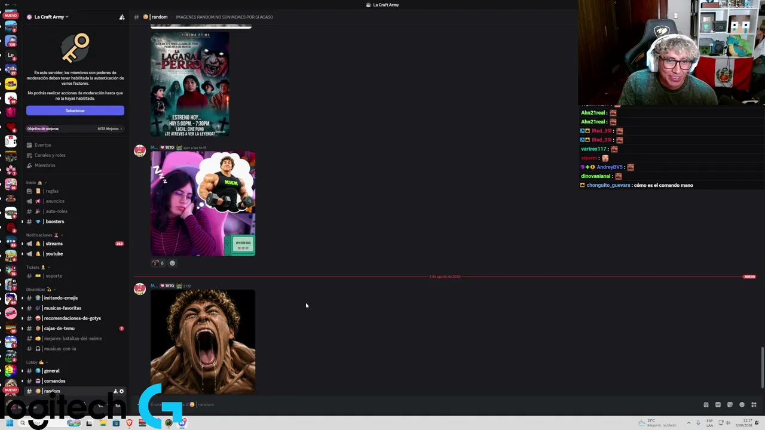
Task: Open the sticker picker in message bar
Action: [x=730, y=405]
